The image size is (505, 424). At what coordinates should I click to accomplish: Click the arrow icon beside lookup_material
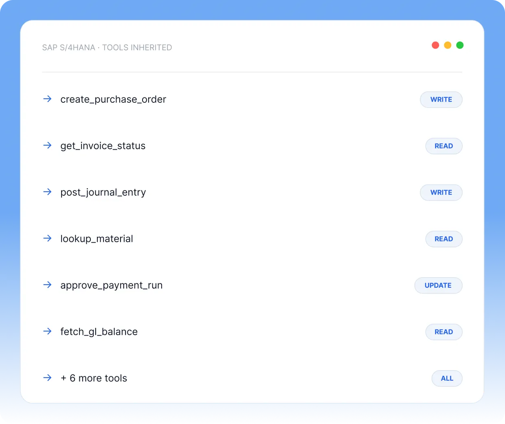coord(47,238)
